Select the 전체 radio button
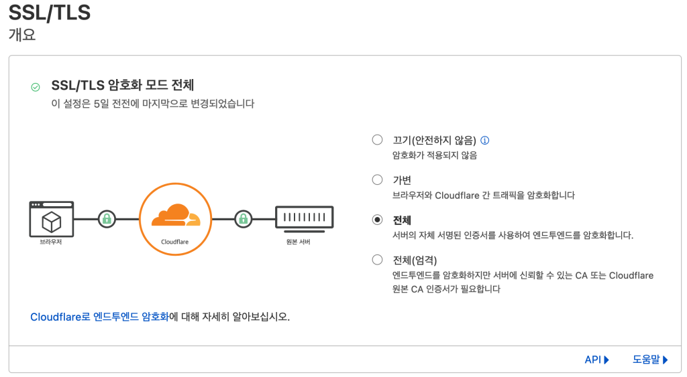This screenshot has width=687, height=377. pyautogui.click(x=377, y=220)
